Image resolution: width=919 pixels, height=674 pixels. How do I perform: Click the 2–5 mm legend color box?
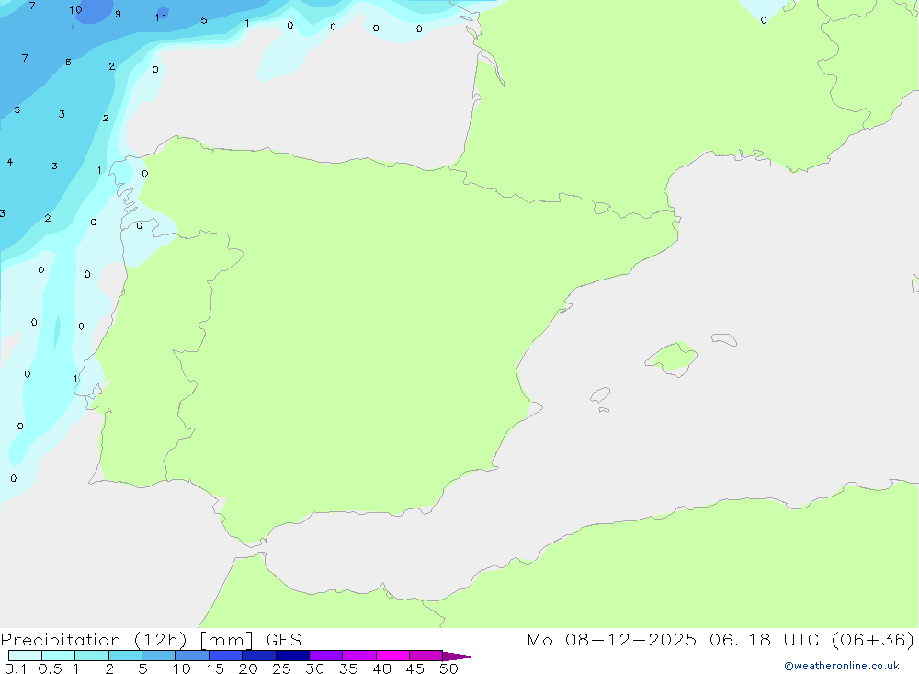pos(125,656)
